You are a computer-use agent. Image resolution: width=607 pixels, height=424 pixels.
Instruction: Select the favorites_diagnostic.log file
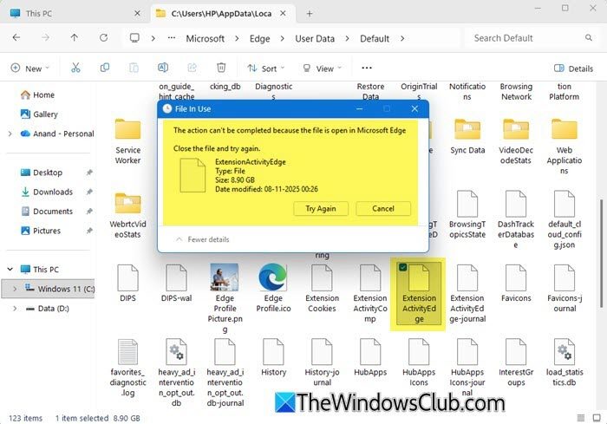[x=127, y=368]
